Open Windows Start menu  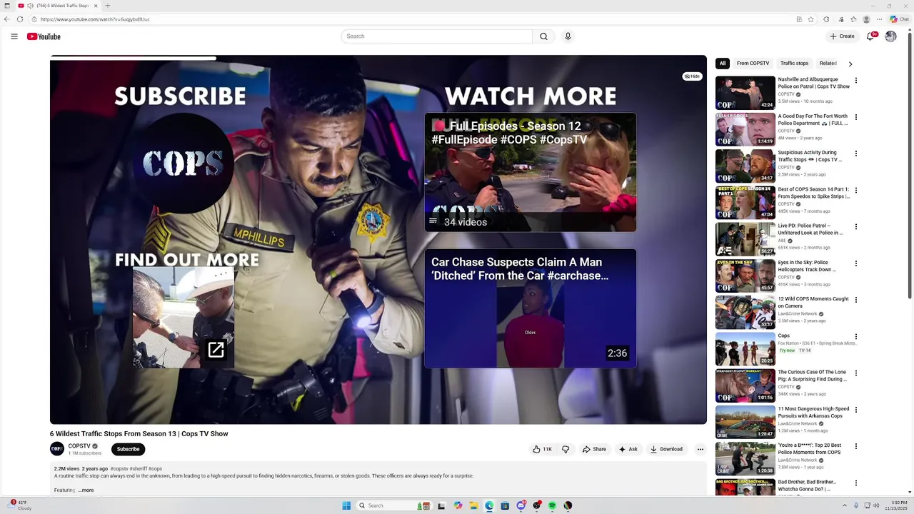(346, 505)
